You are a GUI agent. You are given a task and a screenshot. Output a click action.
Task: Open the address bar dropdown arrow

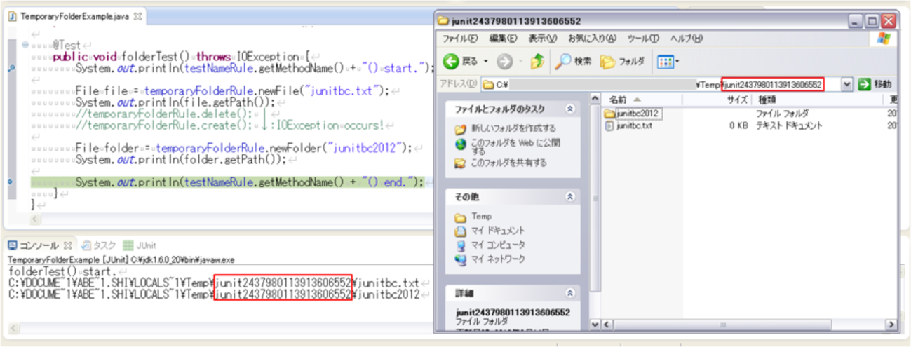(x=847, y=84)
